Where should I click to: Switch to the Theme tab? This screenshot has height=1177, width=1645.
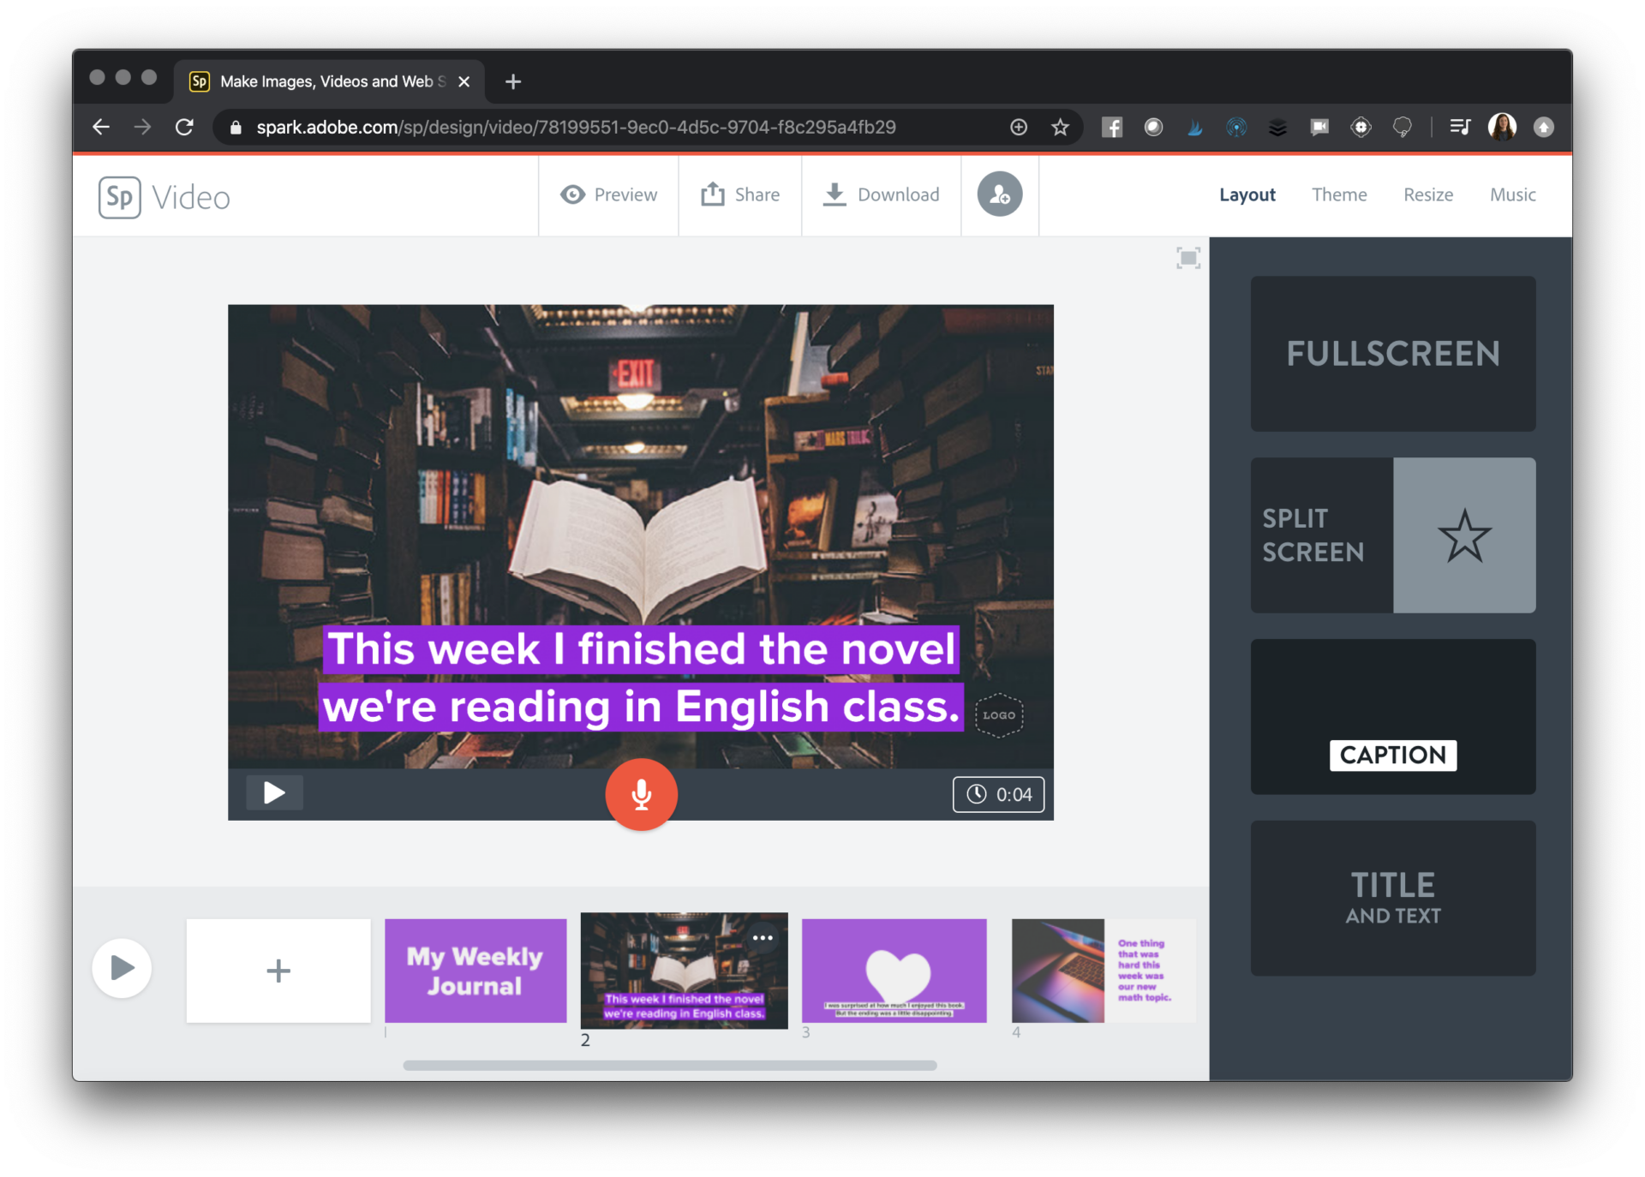coord(1338,194)
